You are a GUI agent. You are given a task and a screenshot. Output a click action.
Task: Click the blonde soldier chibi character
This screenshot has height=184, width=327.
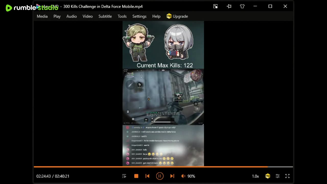tap(138, 42)
